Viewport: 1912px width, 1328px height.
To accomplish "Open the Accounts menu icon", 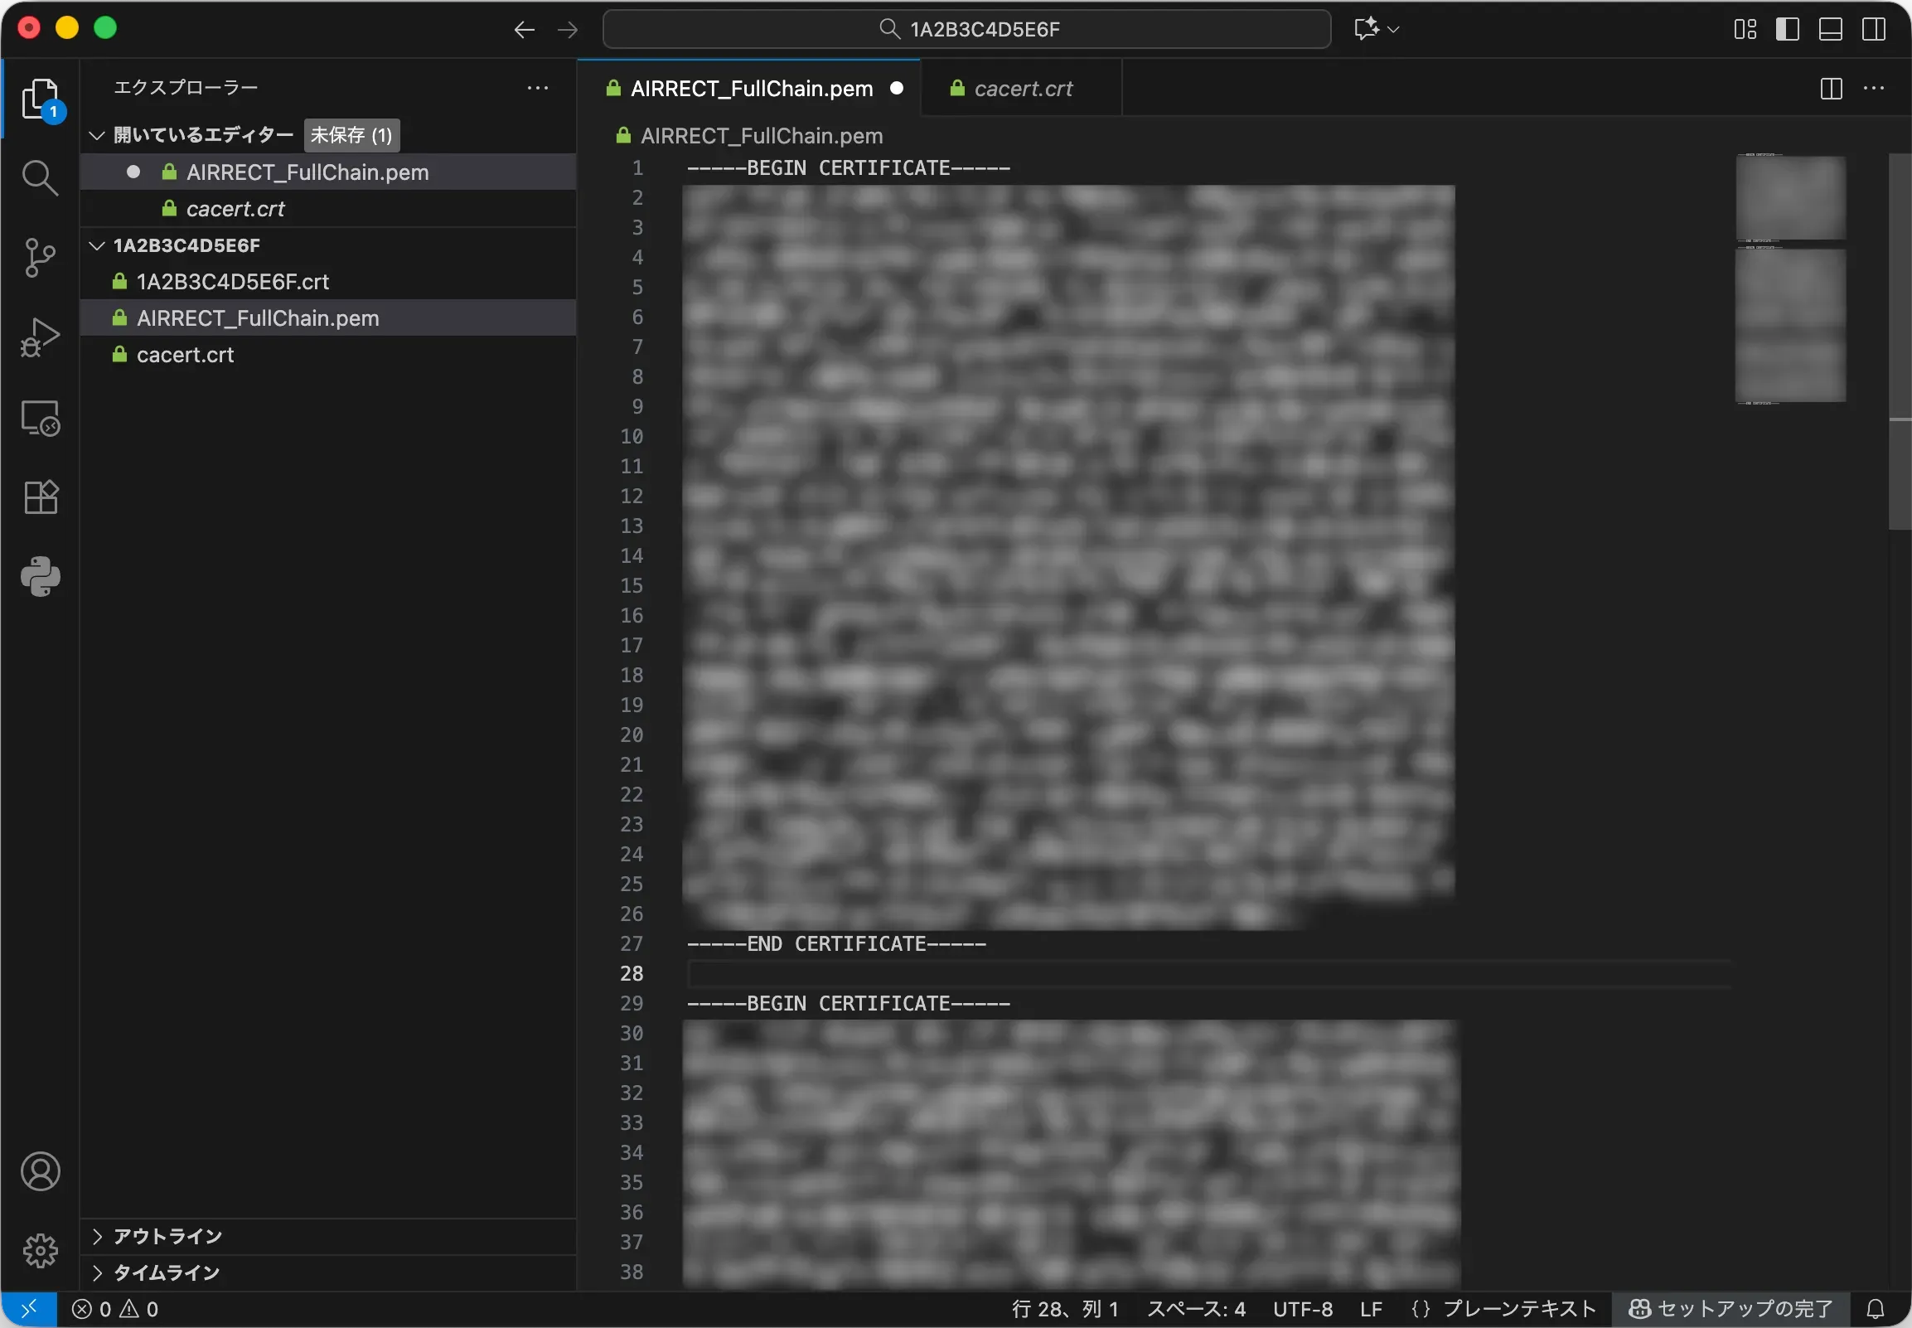I will [39, 1171].
